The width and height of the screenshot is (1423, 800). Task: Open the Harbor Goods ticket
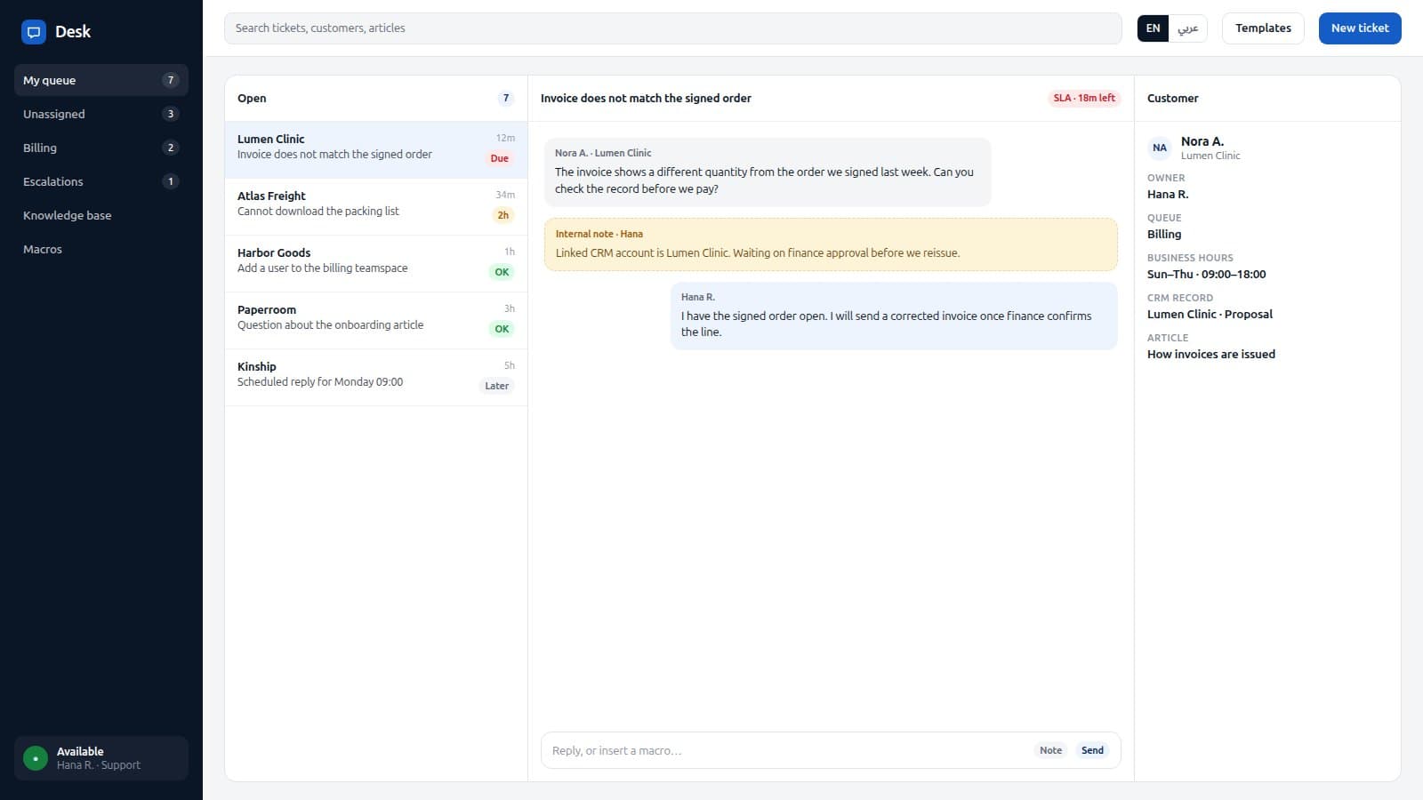[376, 264]
